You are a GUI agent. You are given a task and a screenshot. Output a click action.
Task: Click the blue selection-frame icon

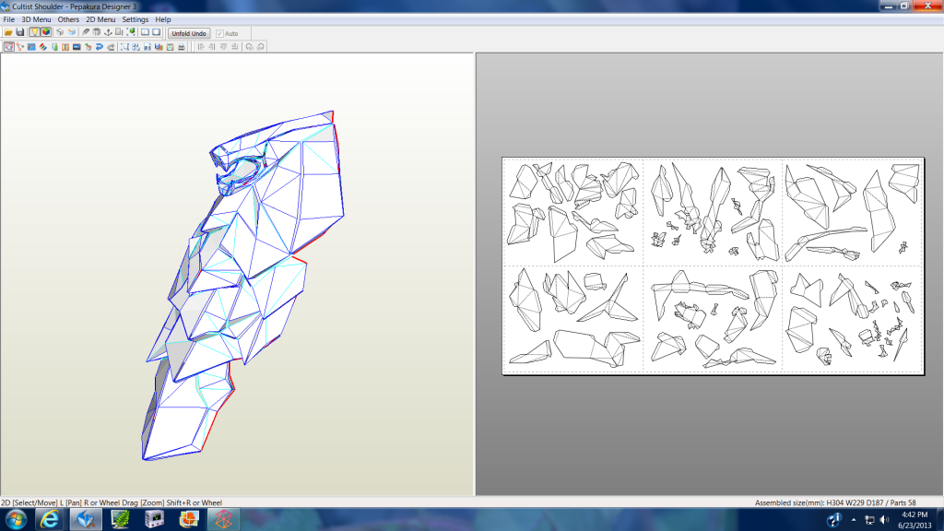[124, 46]
